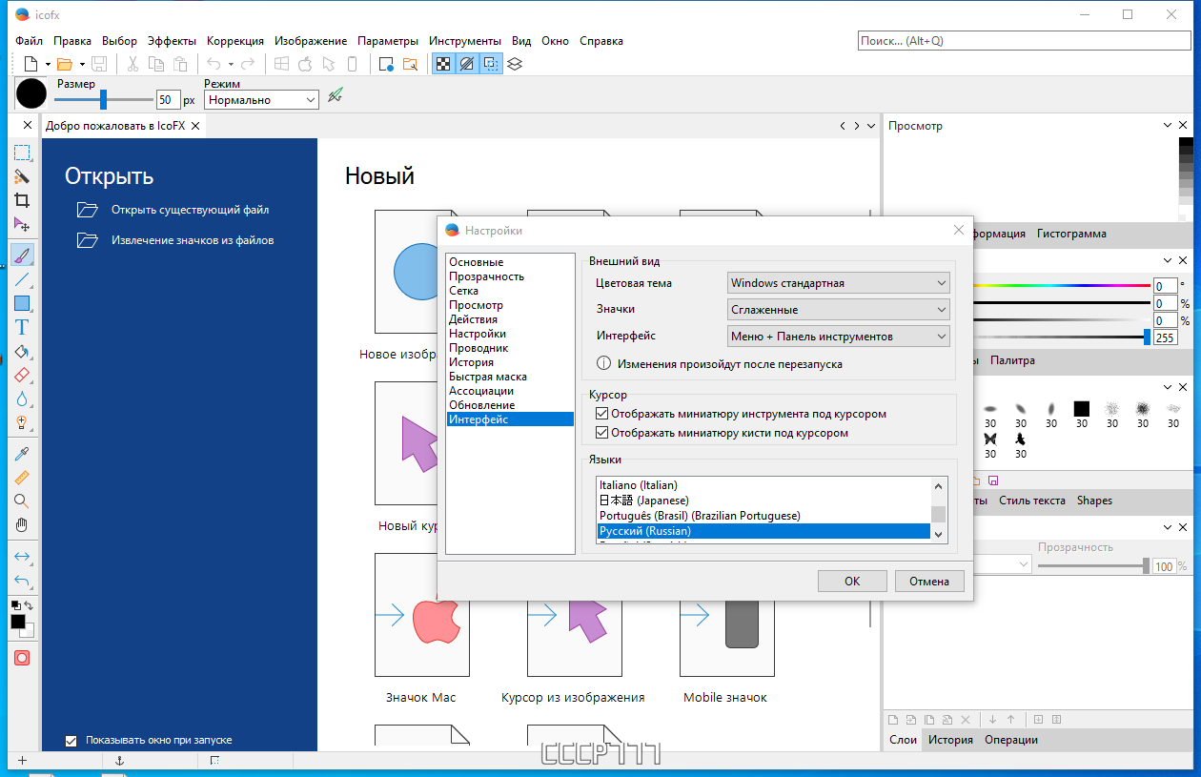Uncheck tool thumbnail under cursor option

click(x=601, y=414)
